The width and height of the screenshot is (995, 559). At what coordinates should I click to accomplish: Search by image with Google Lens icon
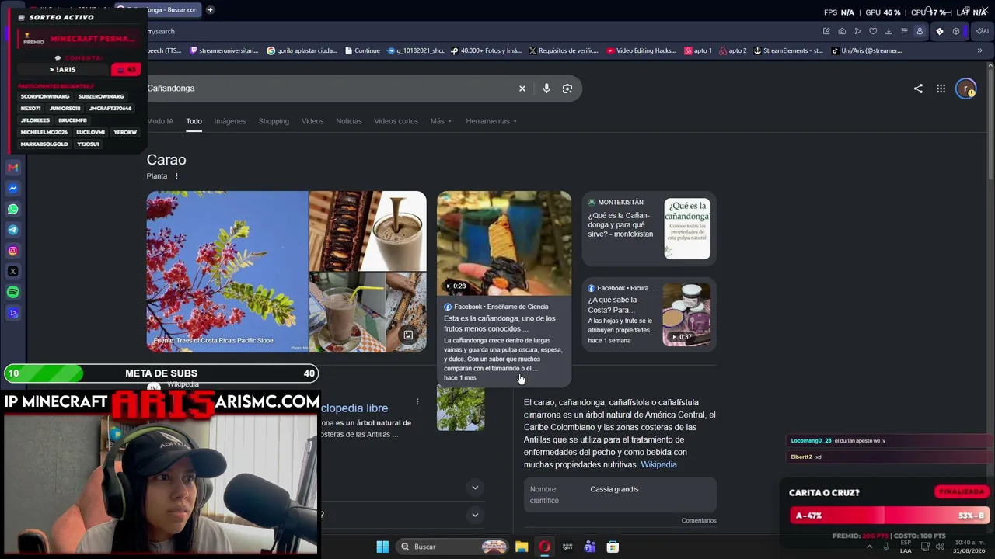(567, 89)
